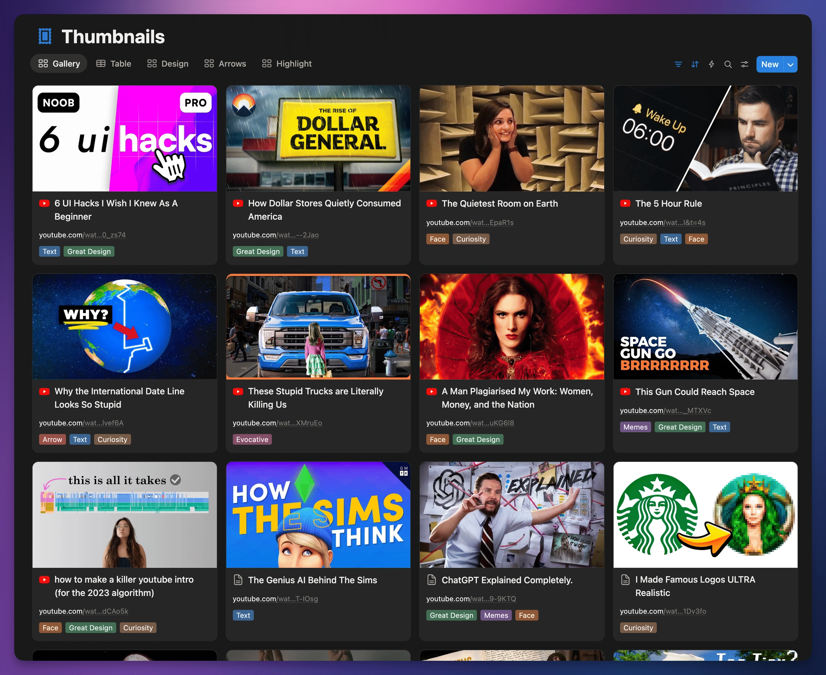Click the blue Thumbnails page icon

click(45, 37)
